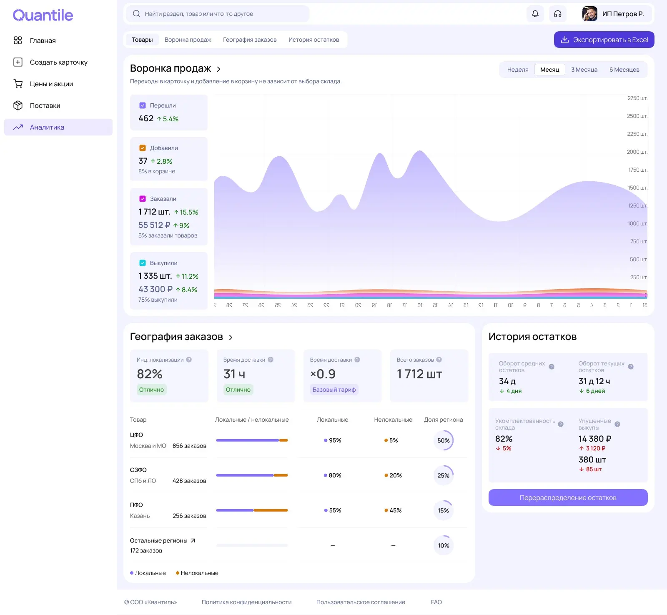Click the Главная grid icon

tap(18, 40)
